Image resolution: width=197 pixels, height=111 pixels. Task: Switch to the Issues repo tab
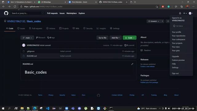click(x=21, y=28)
